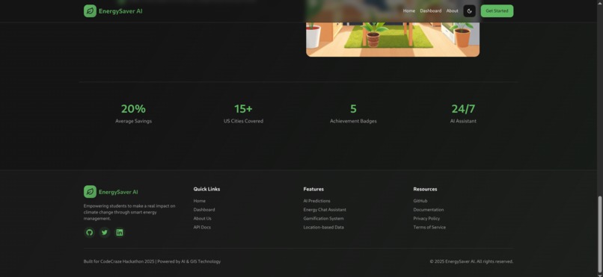Viewport: 603px width, 277px height.
Task: Click the 20% Average Savings statistic
Action: 133,113
